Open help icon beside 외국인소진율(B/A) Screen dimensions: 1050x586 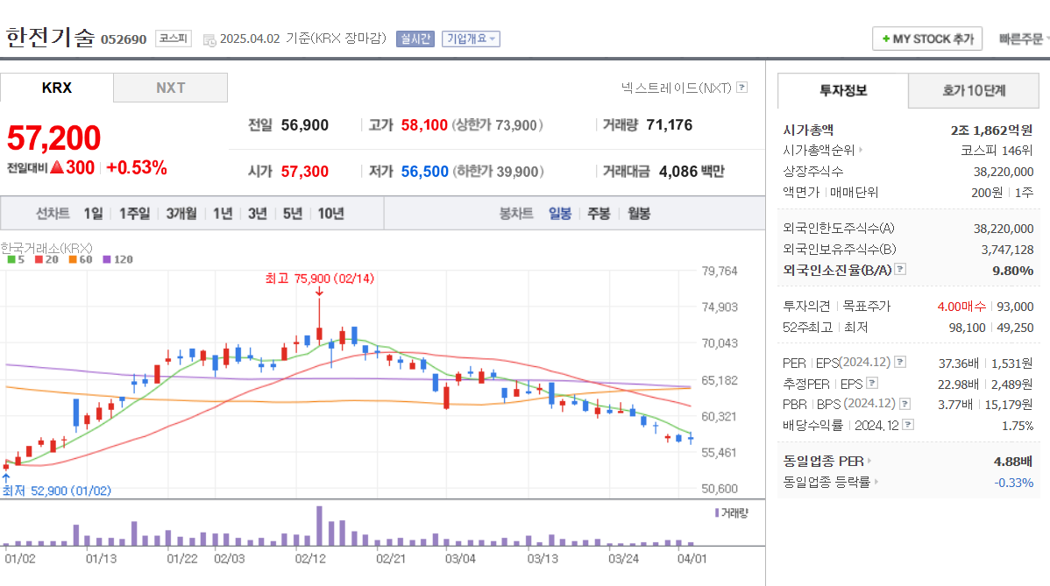point(901,270)
